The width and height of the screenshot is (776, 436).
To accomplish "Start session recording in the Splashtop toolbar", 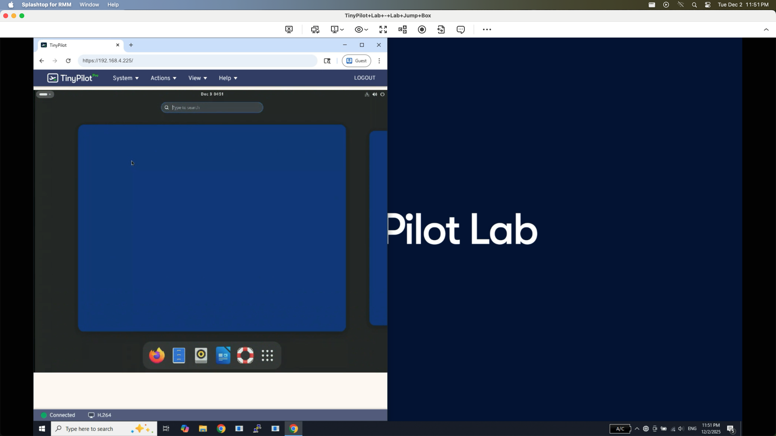I will click(422, 29).
